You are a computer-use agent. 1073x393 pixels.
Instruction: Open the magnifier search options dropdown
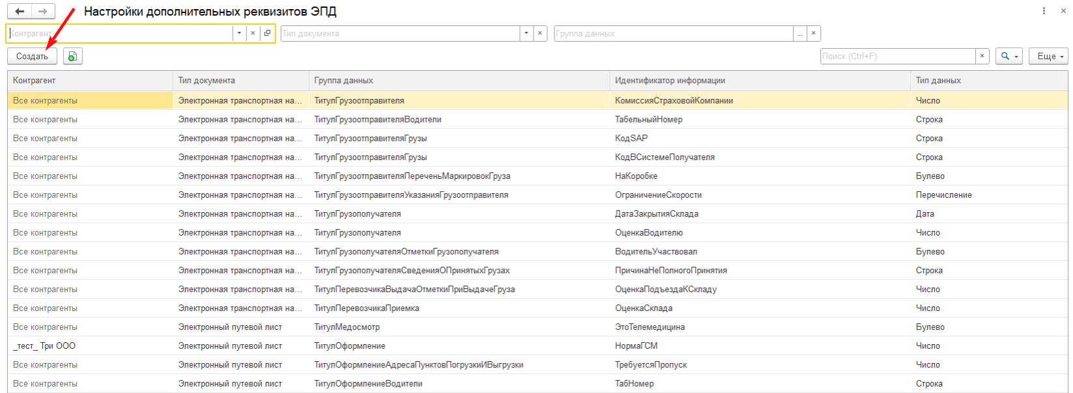[1009, 57]
